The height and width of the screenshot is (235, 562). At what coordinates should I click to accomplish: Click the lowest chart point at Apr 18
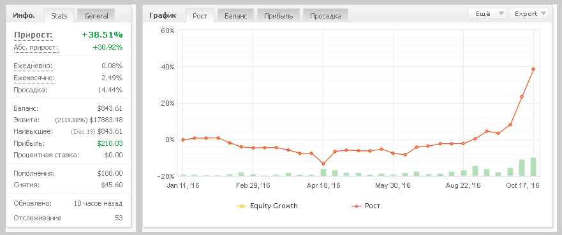323,164
